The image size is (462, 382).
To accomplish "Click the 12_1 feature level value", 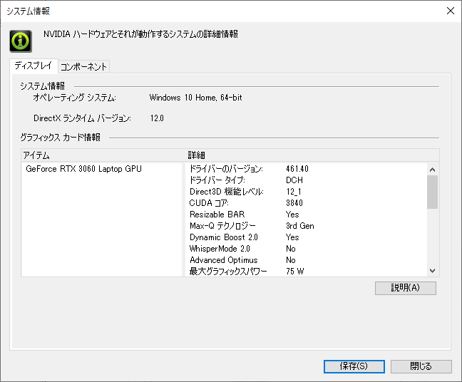I will [x=294, y=192].
